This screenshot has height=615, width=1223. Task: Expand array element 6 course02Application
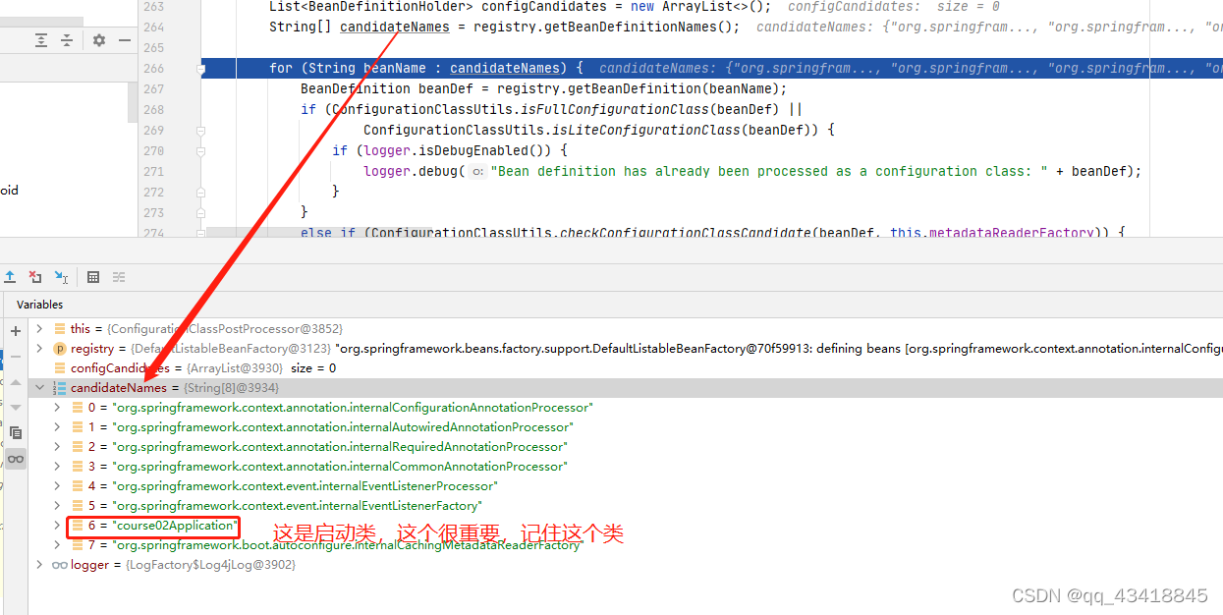click(58, 526)
